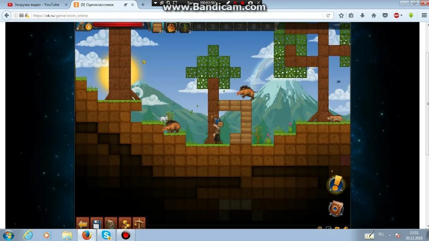Show bookmarks list icon
This screenshot has width=429, height=241.
tap(351, 15)
